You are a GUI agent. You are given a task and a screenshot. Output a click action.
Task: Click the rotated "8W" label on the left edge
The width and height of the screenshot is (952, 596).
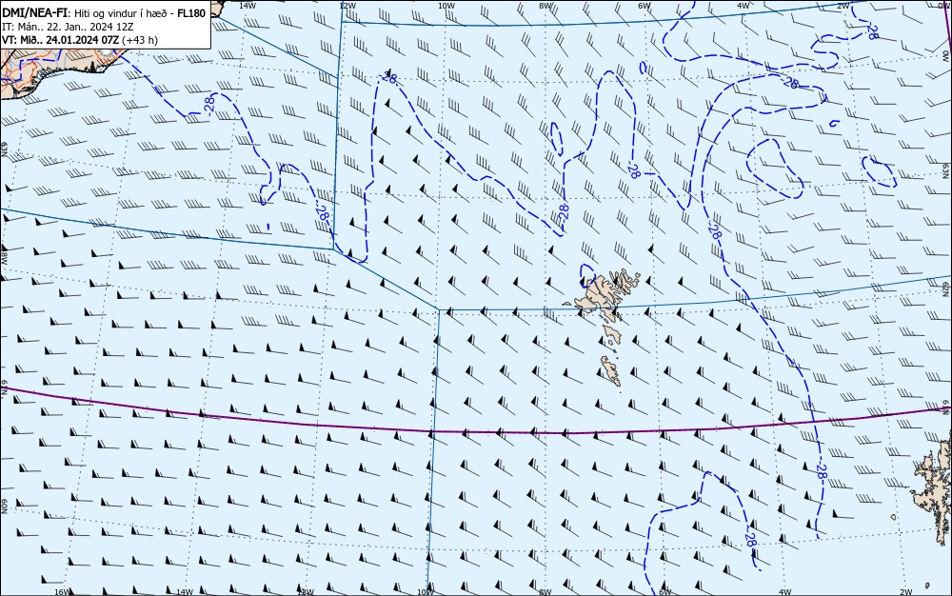pyautogui.click(x=4, y=257)
